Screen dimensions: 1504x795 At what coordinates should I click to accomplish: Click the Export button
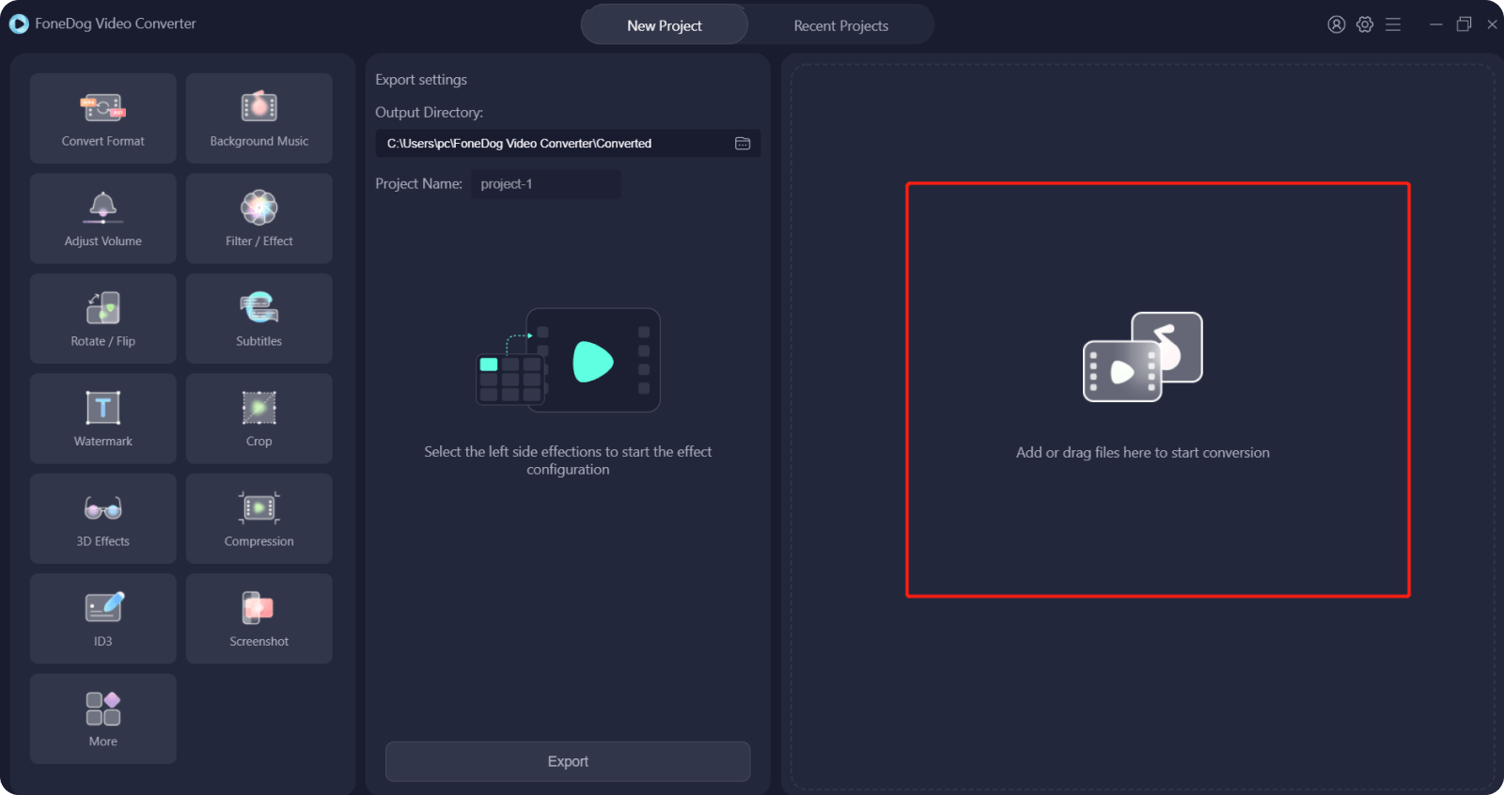(568, 761)
